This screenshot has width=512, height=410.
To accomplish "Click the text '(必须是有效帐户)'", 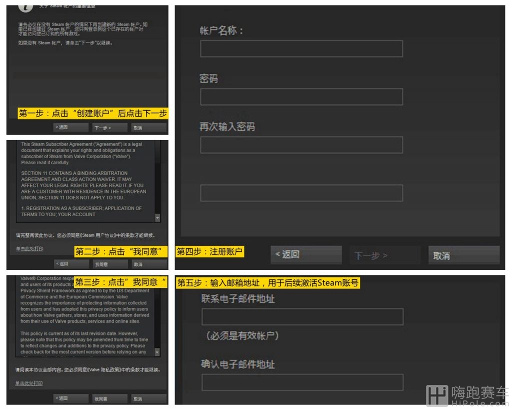I will click(x=242, y=336).
